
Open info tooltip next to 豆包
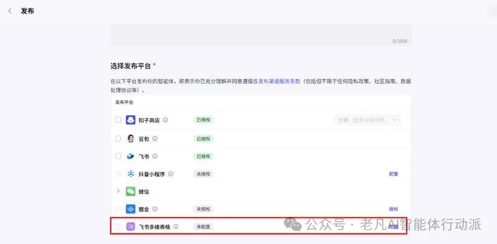(154, 138)
